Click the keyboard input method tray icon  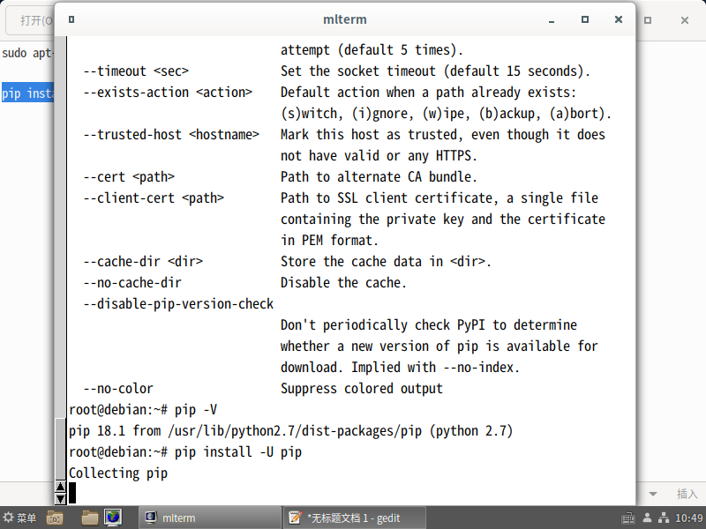[627, 518]
